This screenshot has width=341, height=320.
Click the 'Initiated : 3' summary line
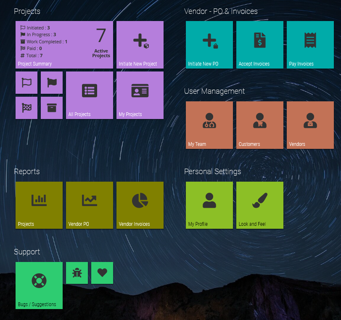(35, 28)
